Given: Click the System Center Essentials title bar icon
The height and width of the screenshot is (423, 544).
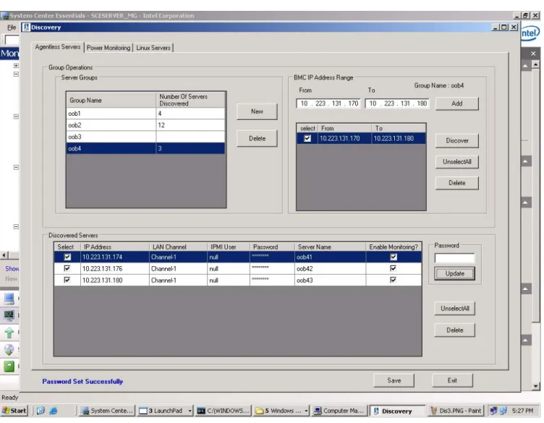Looking at the screenshot, I should (4, 16).
